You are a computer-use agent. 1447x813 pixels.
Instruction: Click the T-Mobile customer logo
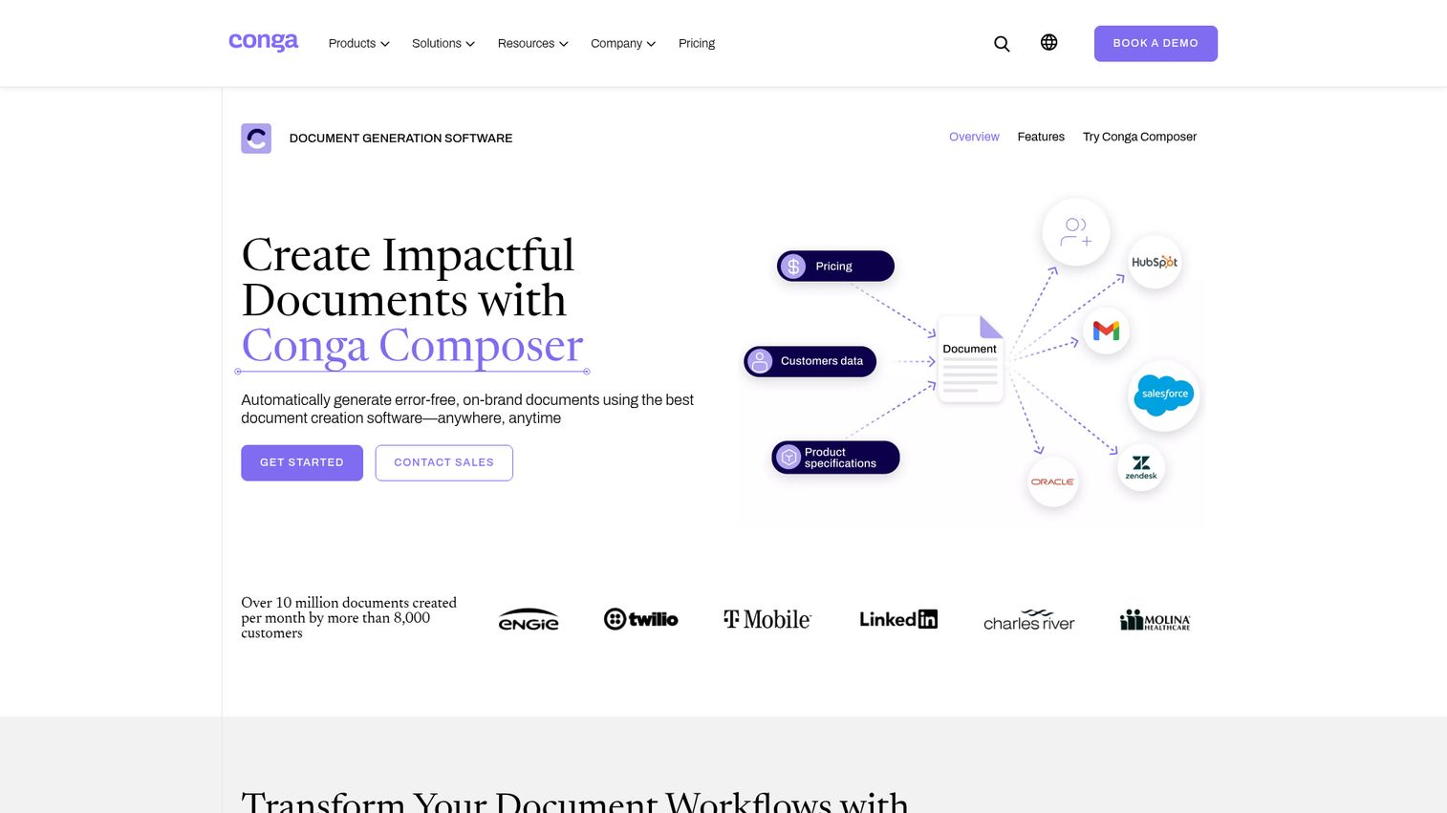tap(767, 620)
